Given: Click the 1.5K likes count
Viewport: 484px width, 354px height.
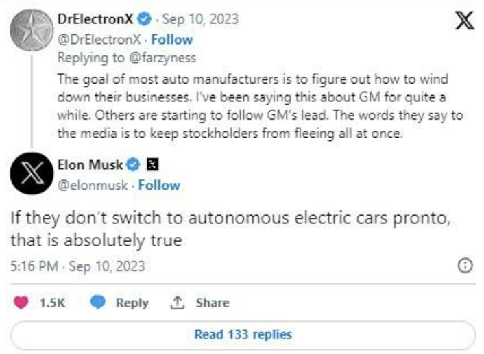Looking at the screenshot, I should tap(52, 303).
